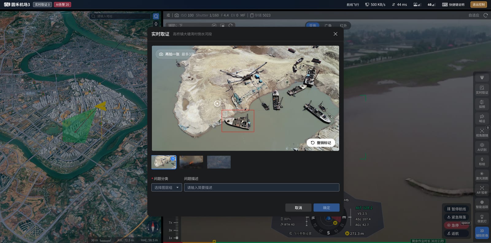Select the AI识别 recognition icon
491x243 pixels.
[482, 147]
